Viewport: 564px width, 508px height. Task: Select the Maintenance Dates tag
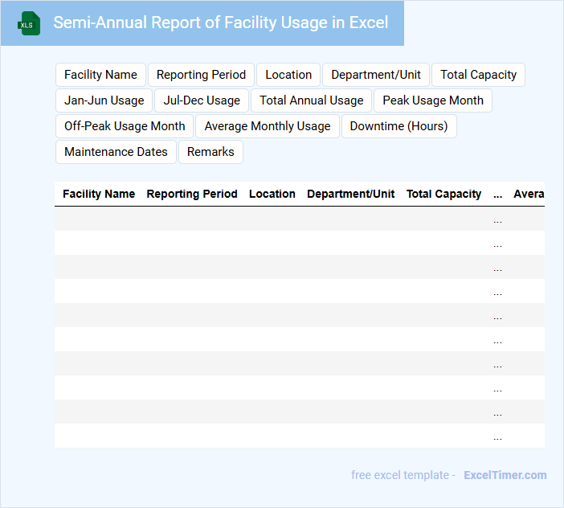116,152
